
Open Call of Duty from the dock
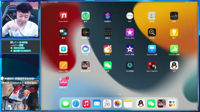click(161, 104)
